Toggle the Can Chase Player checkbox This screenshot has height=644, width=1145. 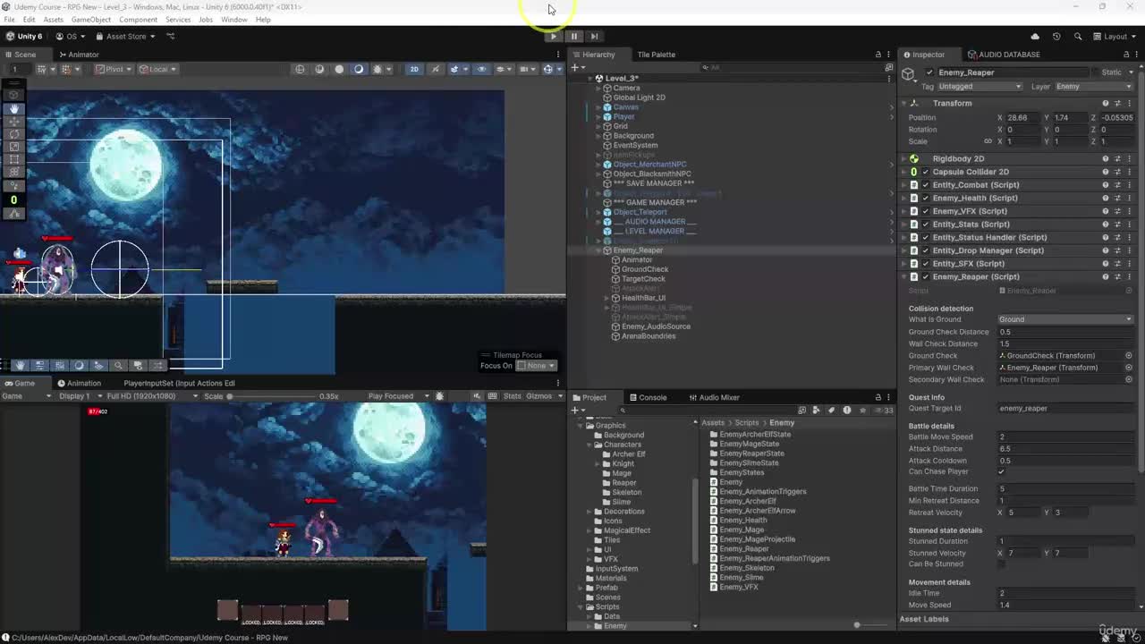(1002, 472)
